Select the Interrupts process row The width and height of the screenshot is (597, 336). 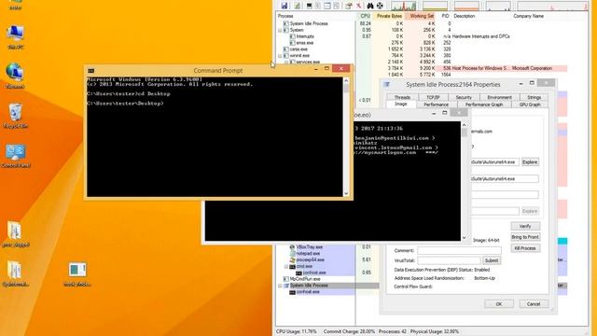click(305, 36)
